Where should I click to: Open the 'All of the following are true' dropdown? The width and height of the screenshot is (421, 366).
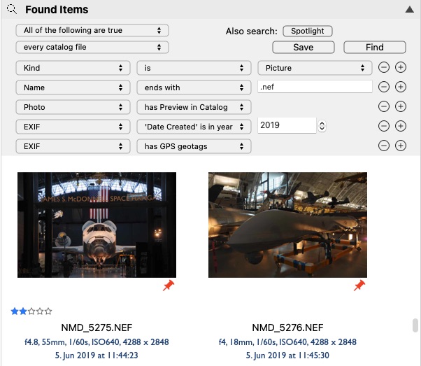92,30
